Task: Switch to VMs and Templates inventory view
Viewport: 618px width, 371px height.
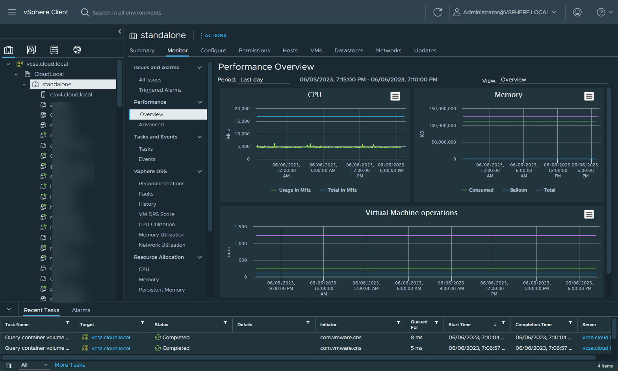Action: pyautogui.click(x=32, y=50)
